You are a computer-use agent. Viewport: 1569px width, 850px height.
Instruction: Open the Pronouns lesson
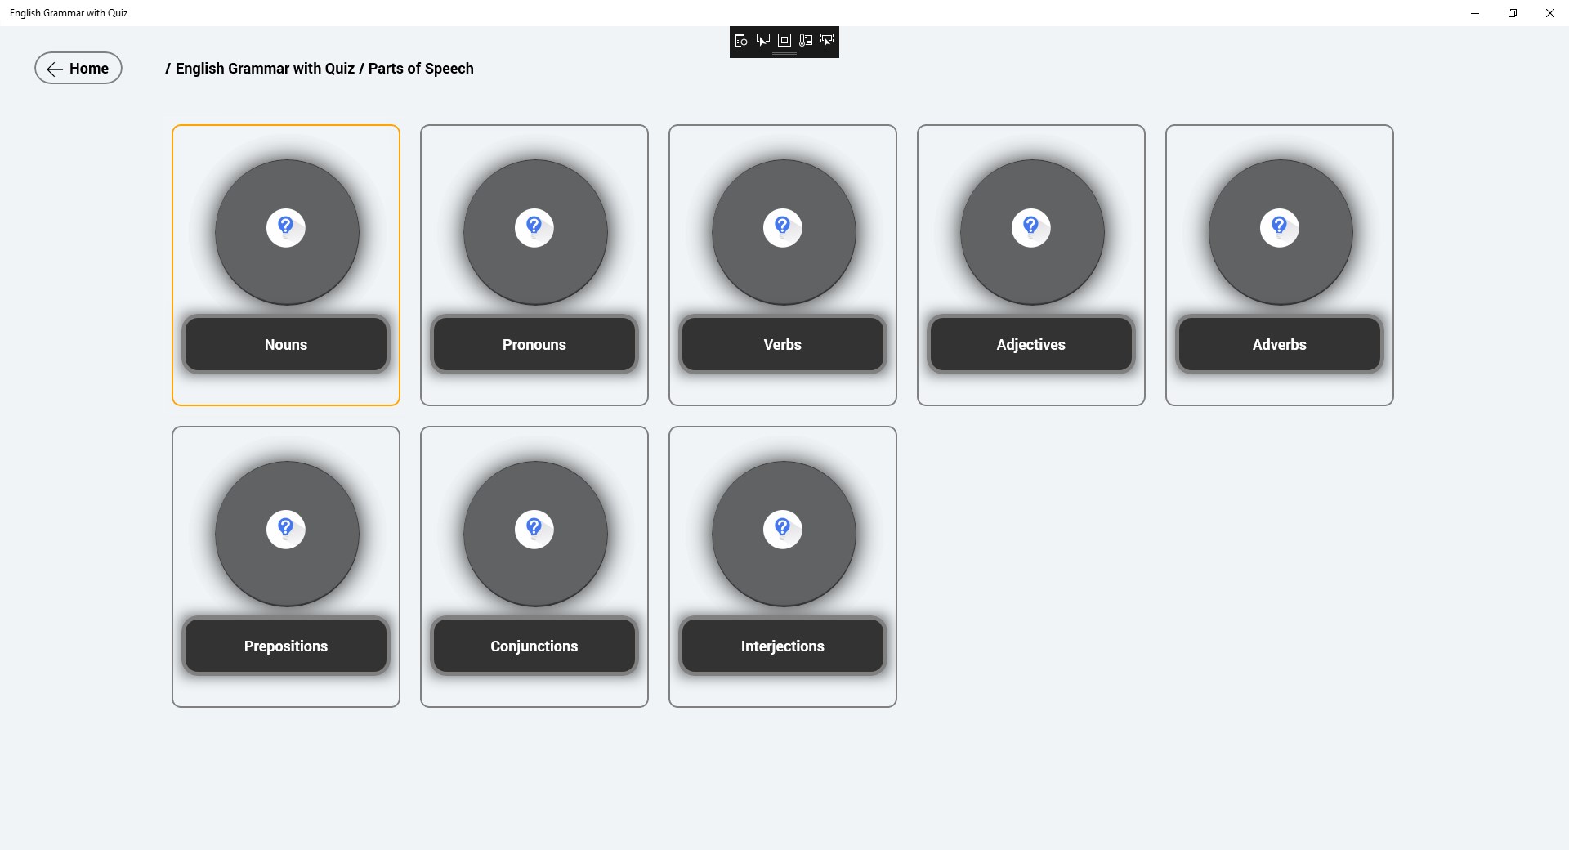(534, 345)
